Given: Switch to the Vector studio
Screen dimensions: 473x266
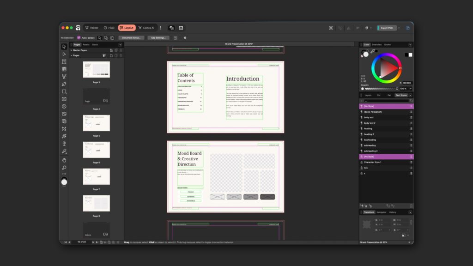Looking at the screenshot, I should click(92, 28).
